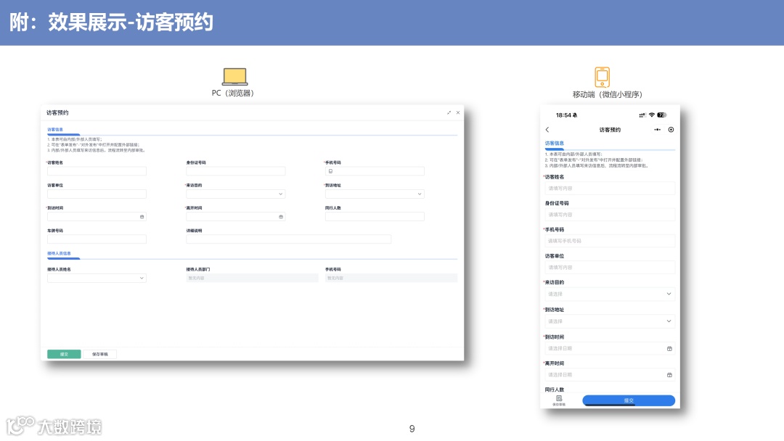
Task: Click the laptop icon above PC（浏览器）
Action: coord(234,76)
